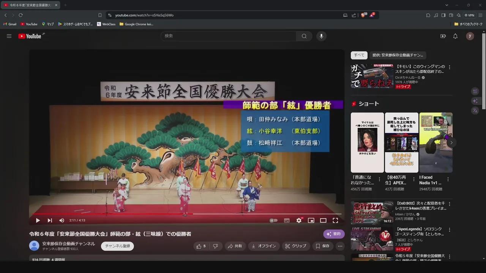486x273 pixels.
Task: Subscribe with the チャンネル登録 button
Action: coord(117,246)
